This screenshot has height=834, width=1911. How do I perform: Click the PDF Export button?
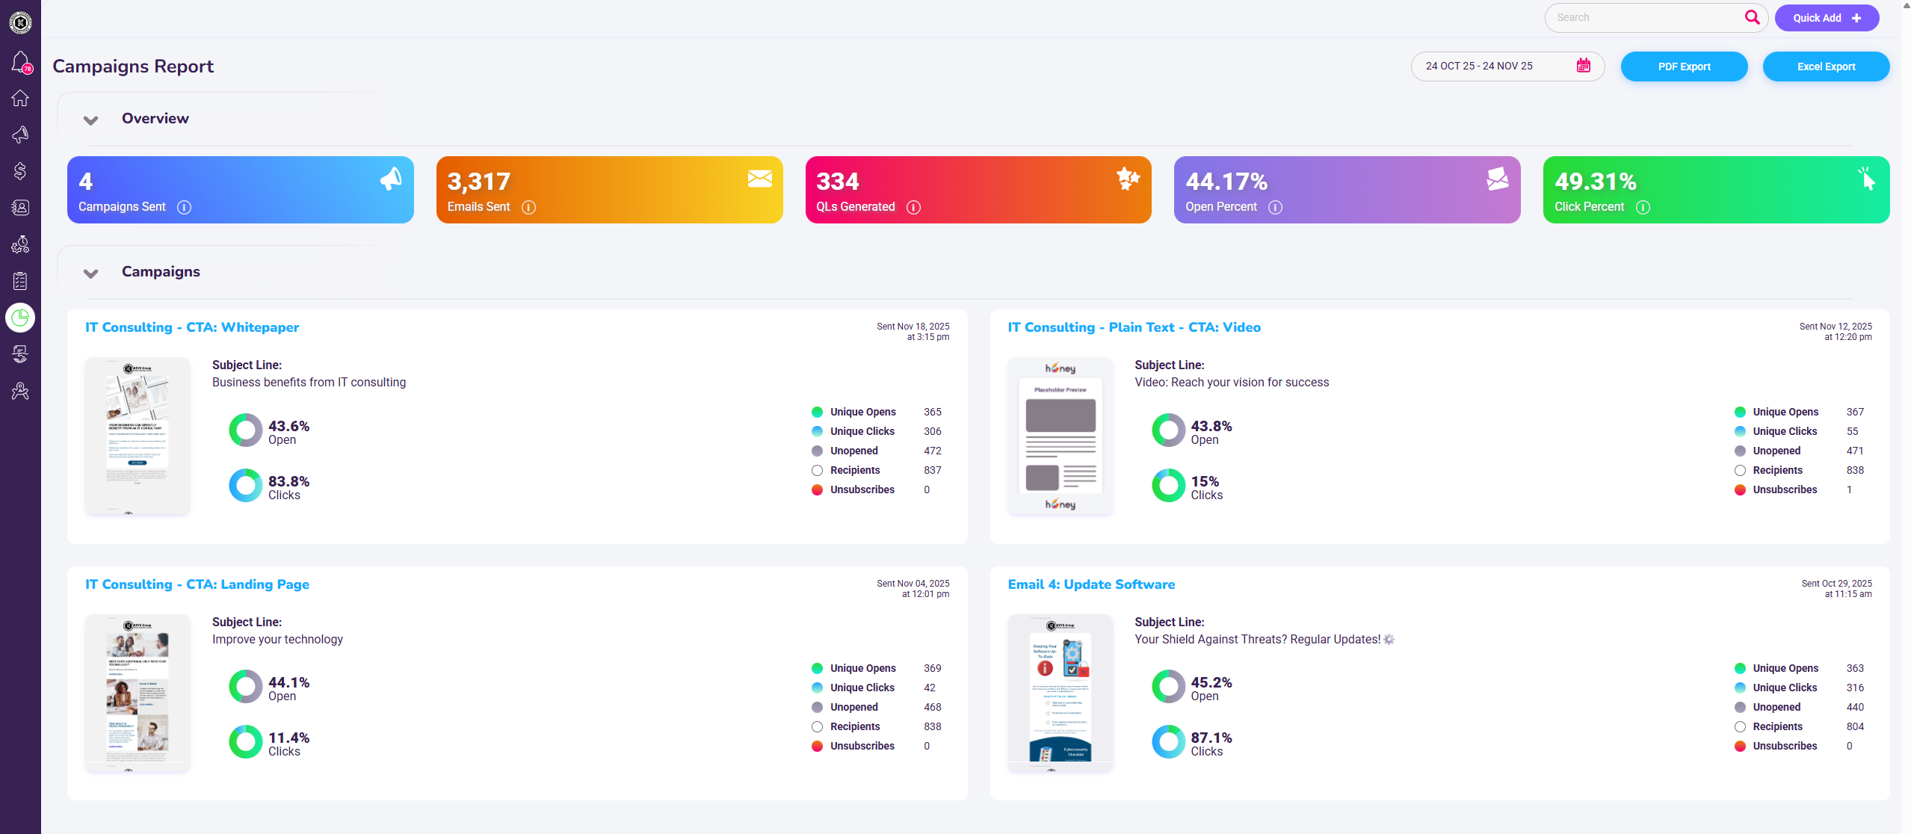tap(1683, 67)
